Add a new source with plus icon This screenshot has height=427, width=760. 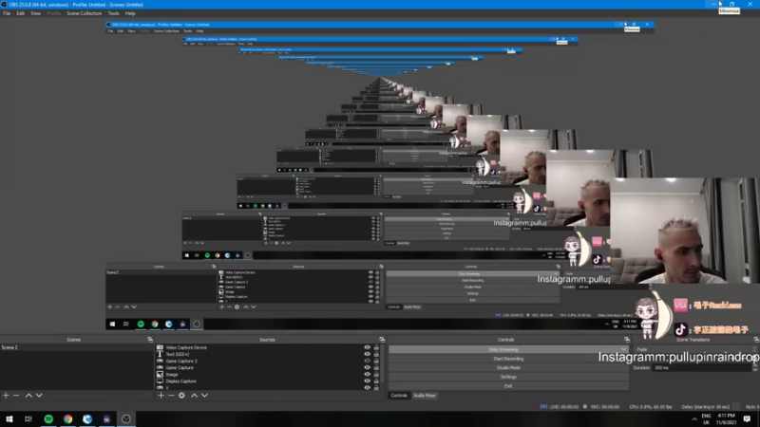(161, 396)
